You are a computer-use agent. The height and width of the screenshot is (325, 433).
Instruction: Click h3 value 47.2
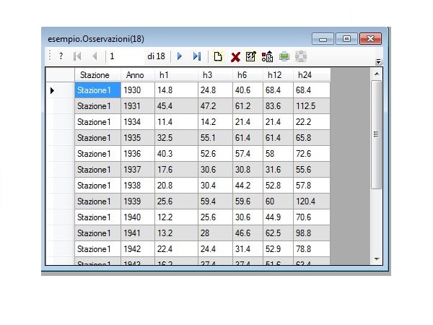(x=215, y=106)
